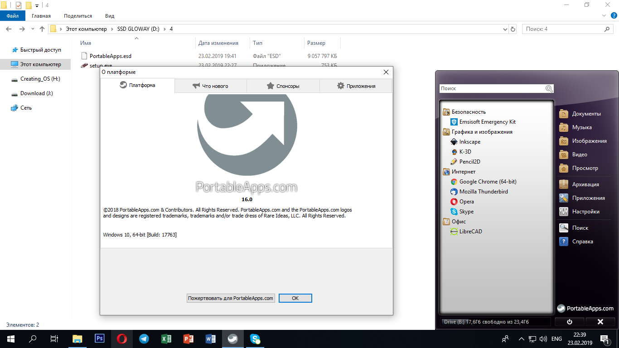The height and width of the screenshot is (348, 619).
Task: Open Настройки in PortableApps menu
Action: 579,212
